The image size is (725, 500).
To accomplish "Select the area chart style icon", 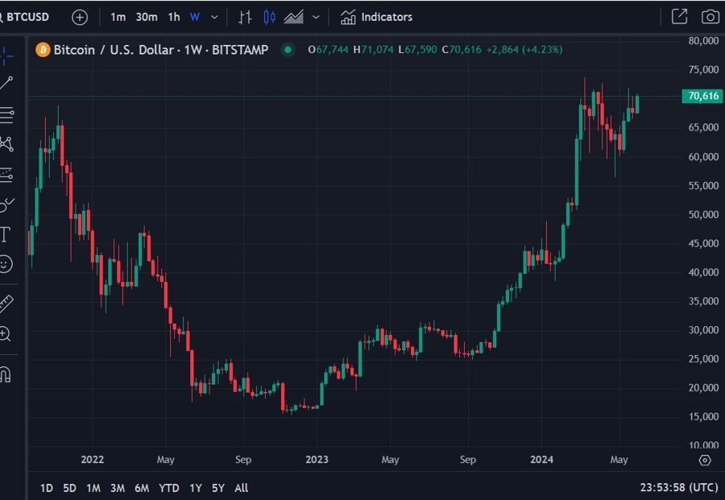I will [294, 17].
